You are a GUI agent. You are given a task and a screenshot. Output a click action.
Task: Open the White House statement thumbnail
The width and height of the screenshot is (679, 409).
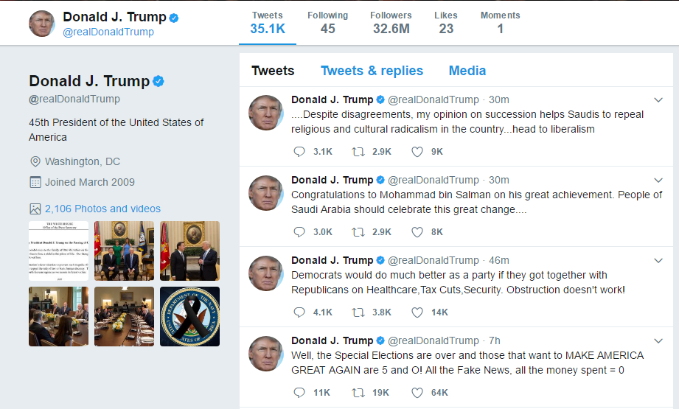pyautogui.click(x=58, y=251)
